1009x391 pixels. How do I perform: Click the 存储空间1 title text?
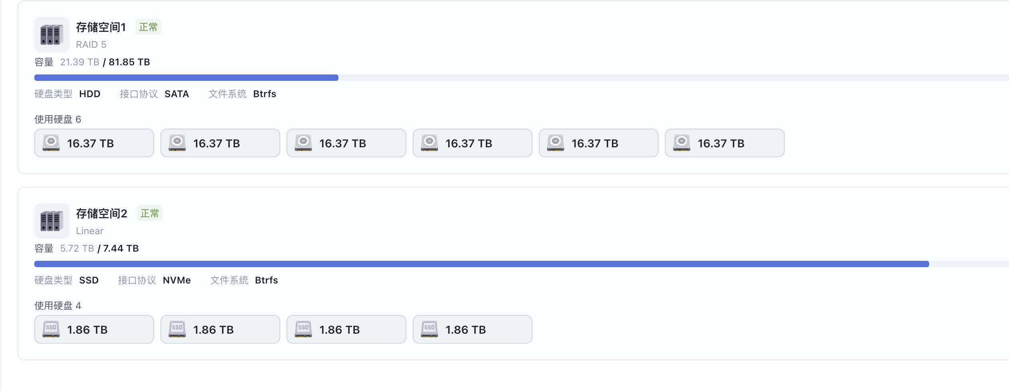tap(101, 27)
